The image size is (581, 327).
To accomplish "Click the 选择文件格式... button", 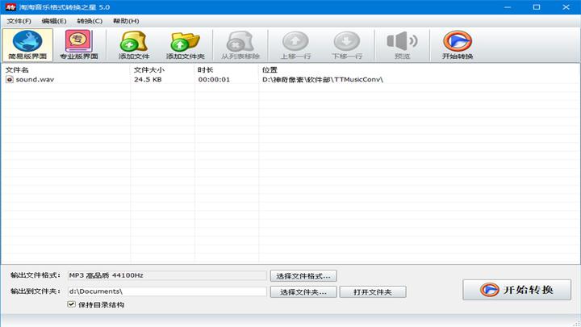I will [303, 276].
